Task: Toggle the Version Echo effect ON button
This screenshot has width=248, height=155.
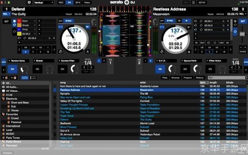Action: (x=12, y=69)
